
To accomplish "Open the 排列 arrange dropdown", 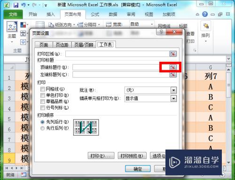I will 205,32.
